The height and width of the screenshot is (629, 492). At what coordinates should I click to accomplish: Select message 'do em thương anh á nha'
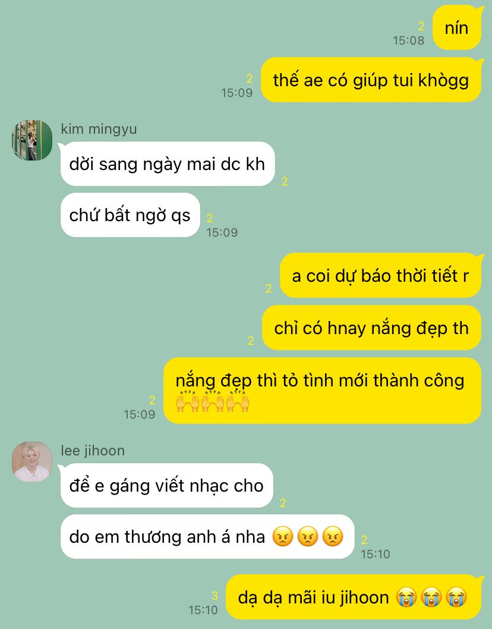(207, 537)
